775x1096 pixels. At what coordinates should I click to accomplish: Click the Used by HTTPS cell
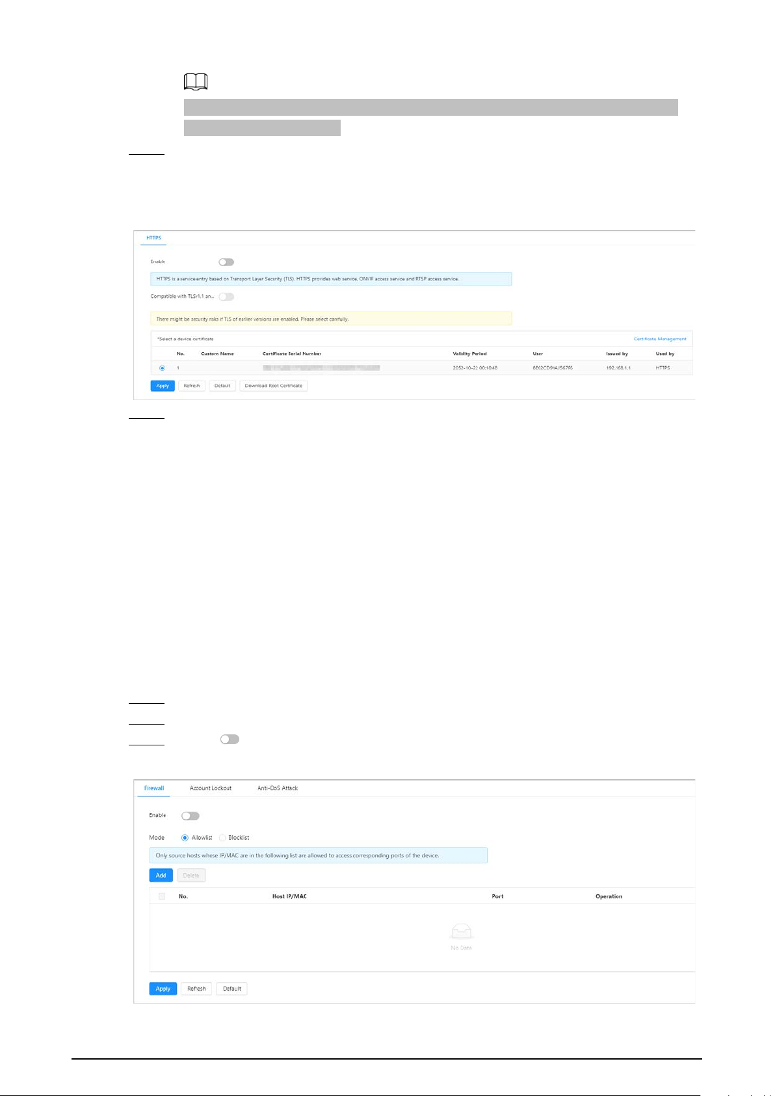pyautogui.click(x=663, y=368)
